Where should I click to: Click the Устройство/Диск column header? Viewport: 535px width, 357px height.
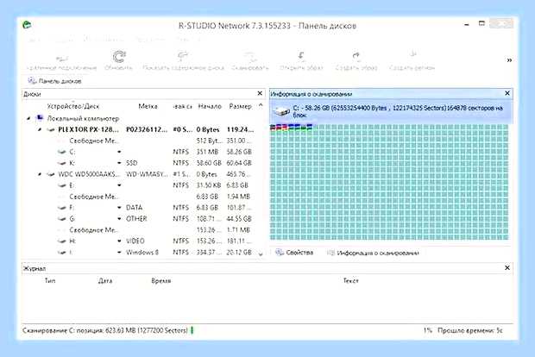pyautogui.click(x=73, y=106)
